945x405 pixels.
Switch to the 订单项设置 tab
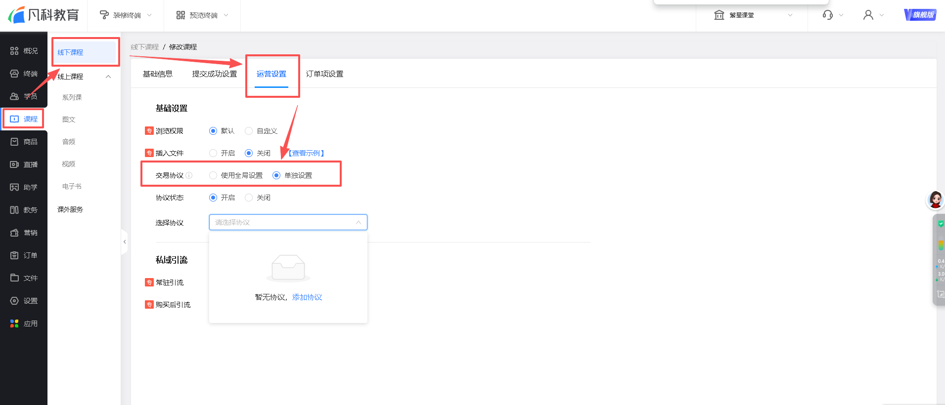324,74
